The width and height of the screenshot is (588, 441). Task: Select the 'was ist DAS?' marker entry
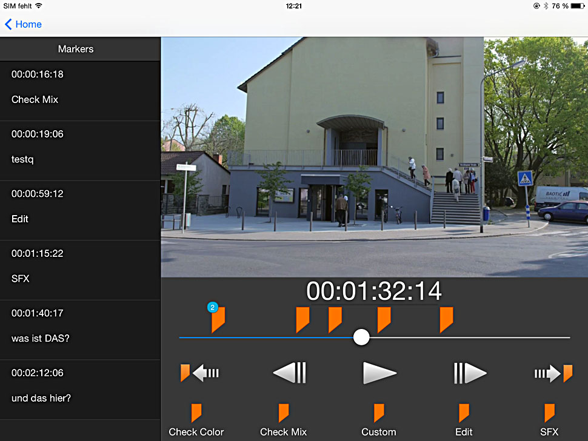pos(80,329)
